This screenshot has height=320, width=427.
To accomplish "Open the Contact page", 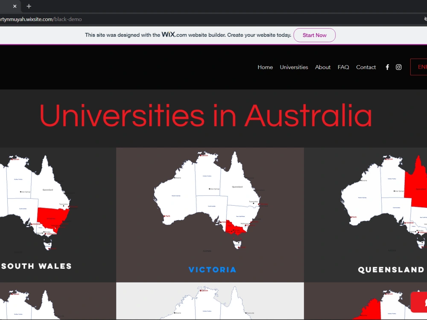I will click(366, 67).
